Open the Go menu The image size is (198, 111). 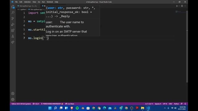point(39,2)
